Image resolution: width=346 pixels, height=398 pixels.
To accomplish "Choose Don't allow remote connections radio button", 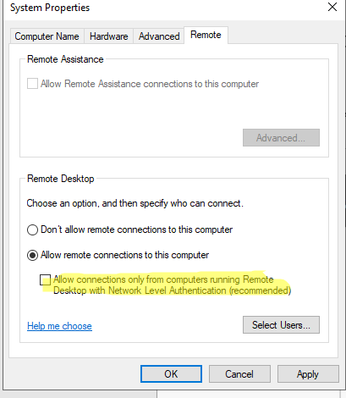I will click(32, 229).
